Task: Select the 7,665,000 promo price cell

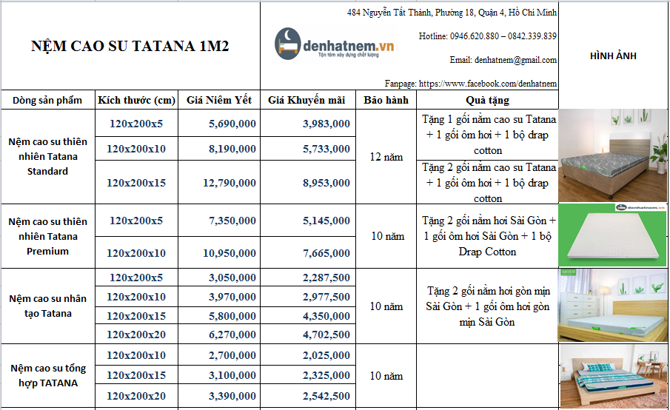Action: [x=308, y=253]
